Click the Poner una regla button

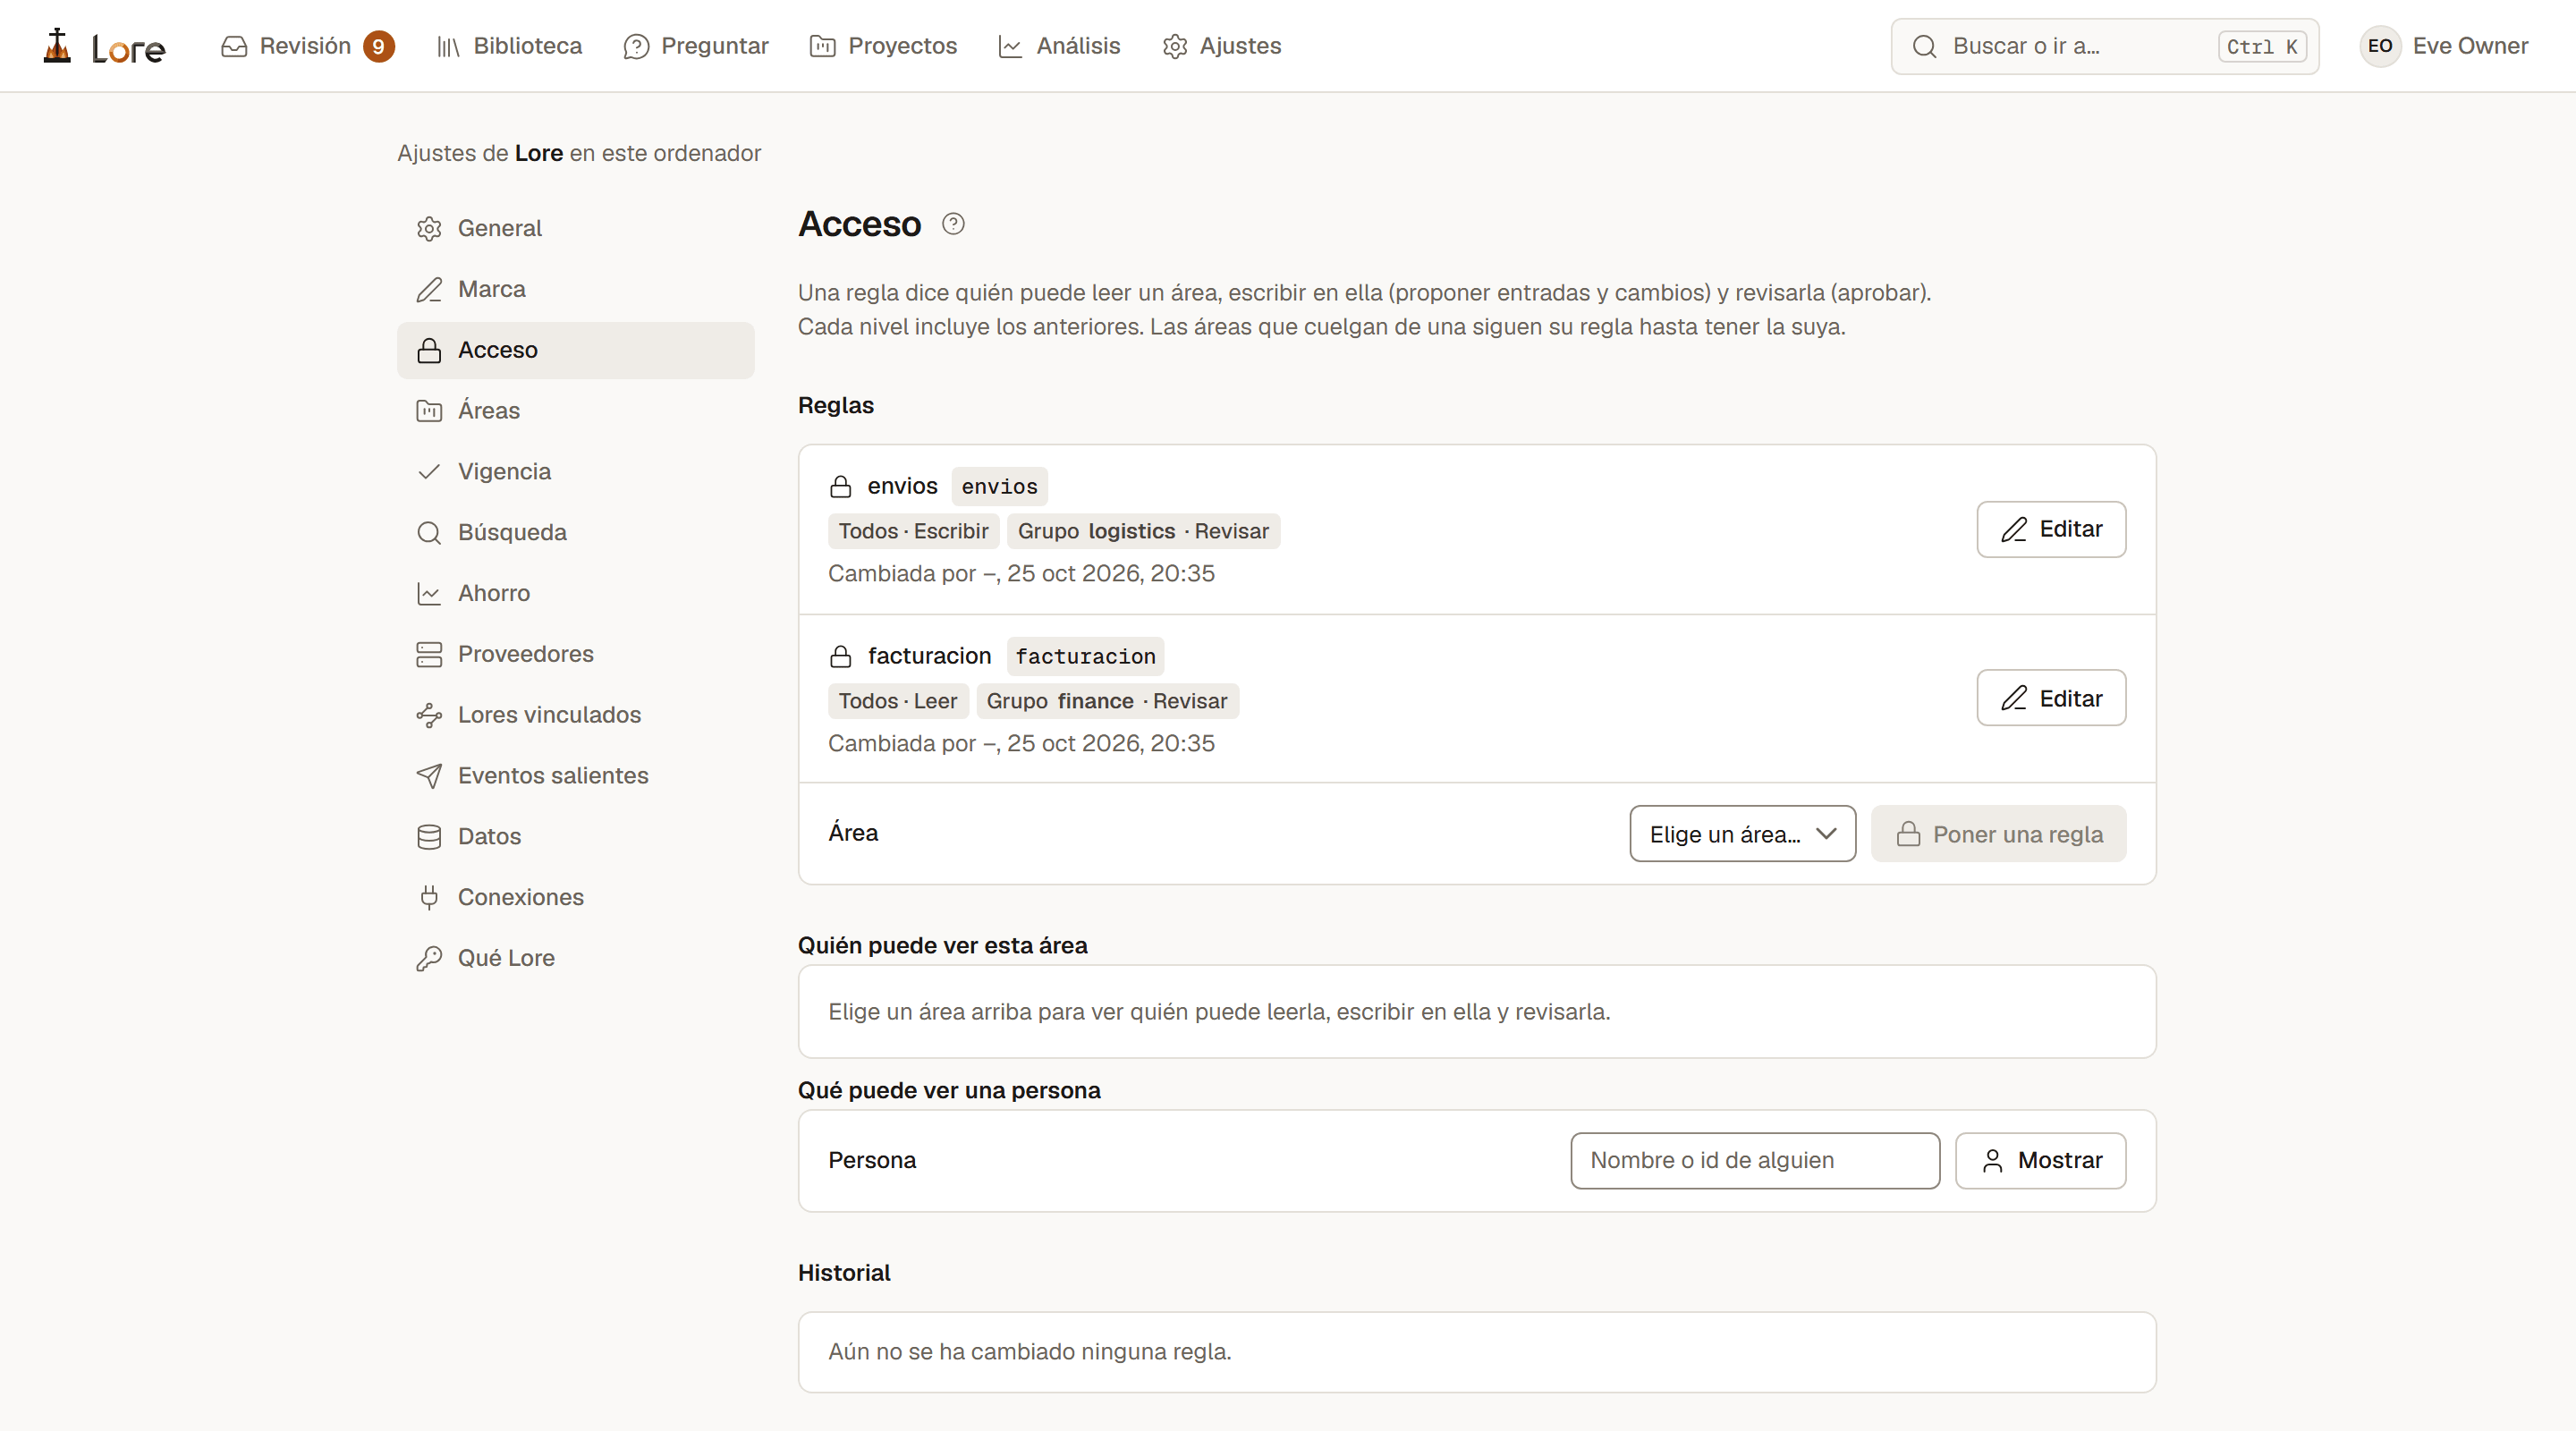1998,834
